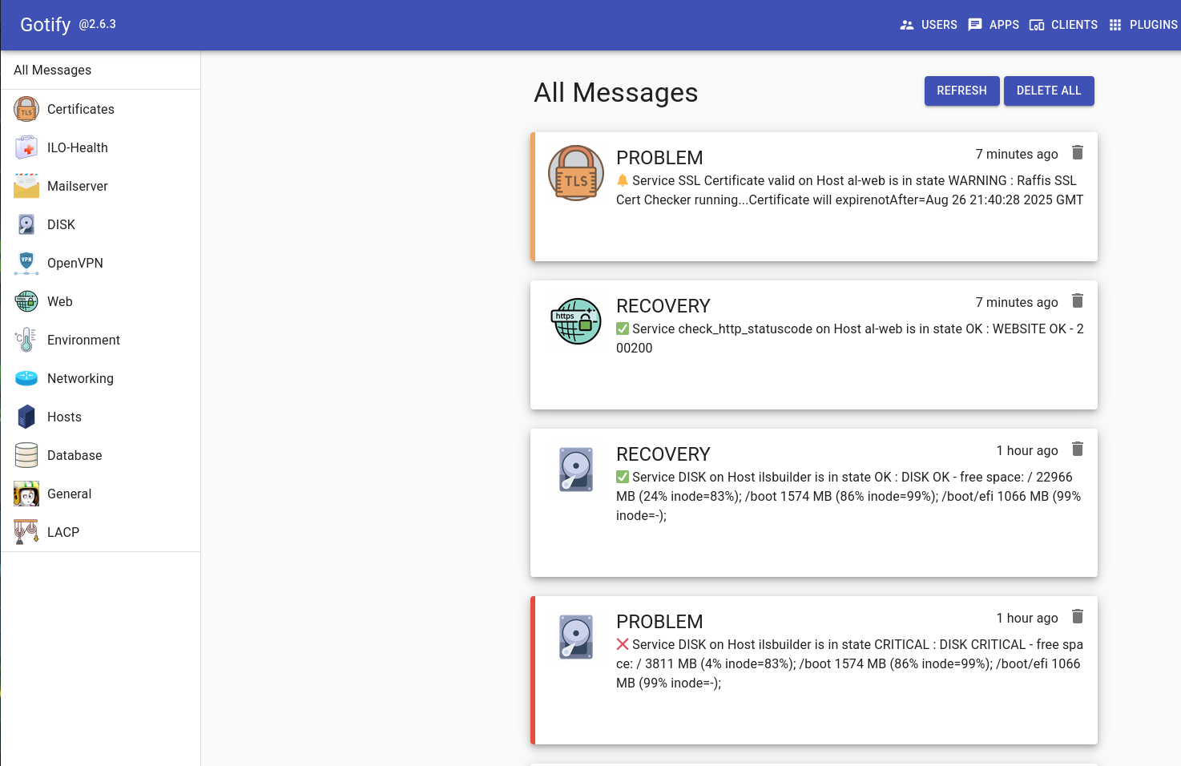Click the Environment thermometer icon

[26, 340]
